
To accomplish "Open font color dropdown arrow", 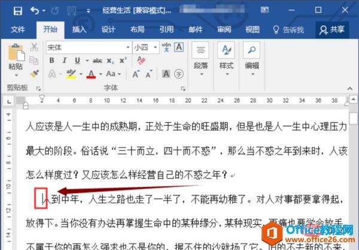I will pos(101,74).
